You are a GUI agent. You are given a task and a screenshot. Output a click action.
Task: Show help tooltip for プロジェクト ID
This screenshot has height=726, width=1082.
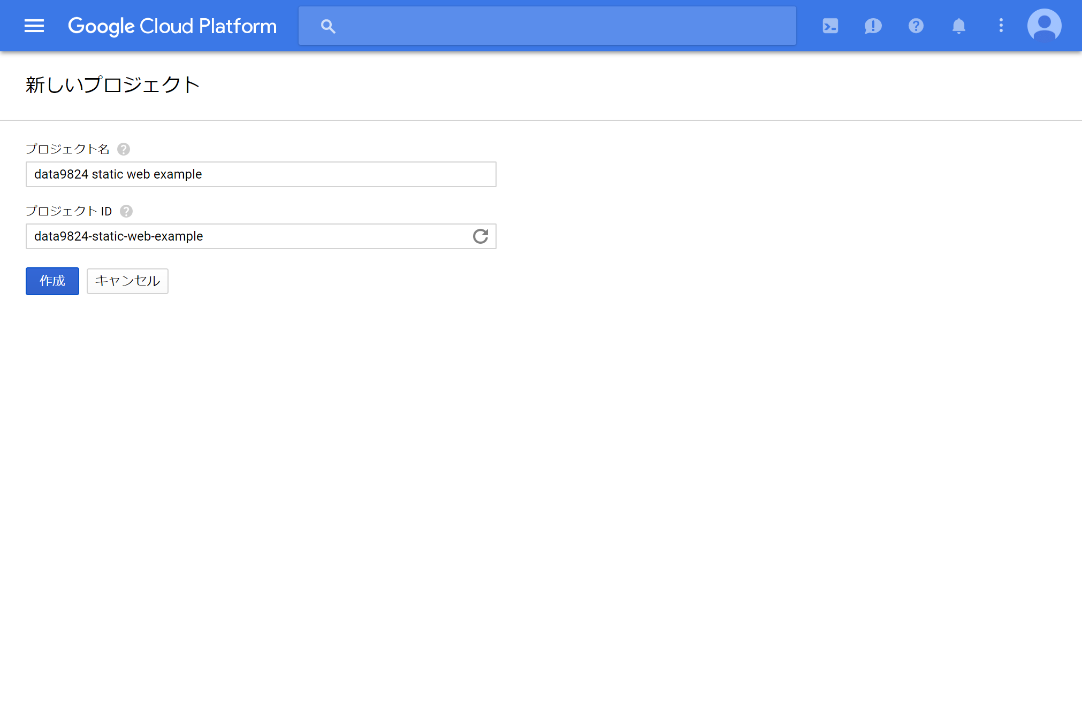coord(126,211)
